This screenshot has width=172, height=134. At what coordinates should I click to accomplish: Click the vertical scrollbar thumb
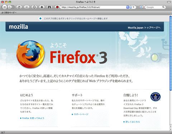171,53
